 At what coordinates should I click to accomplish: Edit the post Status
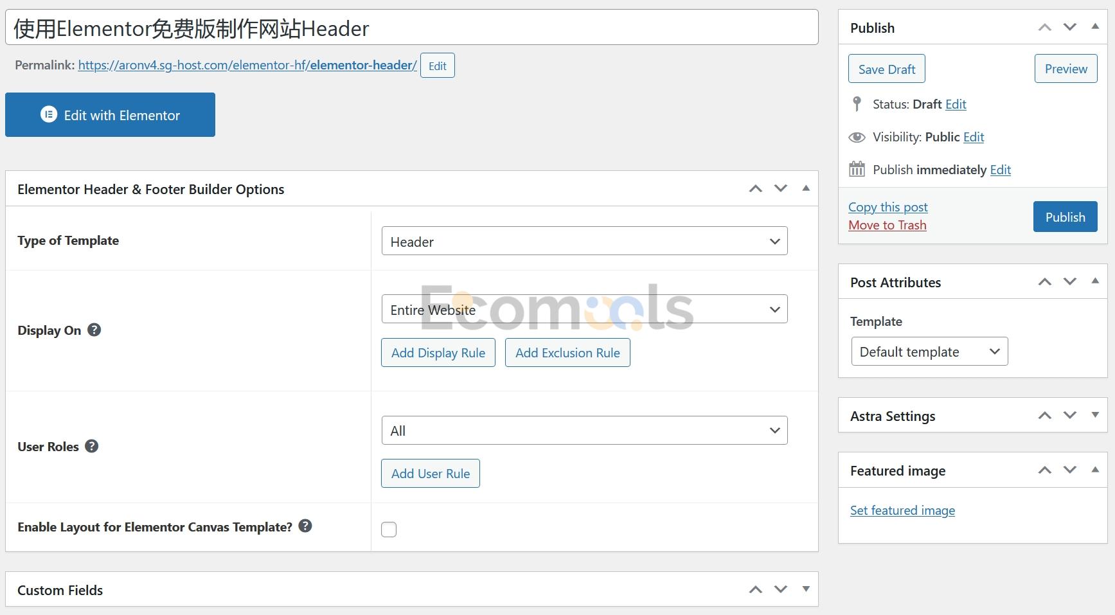(x=956, y=104)
